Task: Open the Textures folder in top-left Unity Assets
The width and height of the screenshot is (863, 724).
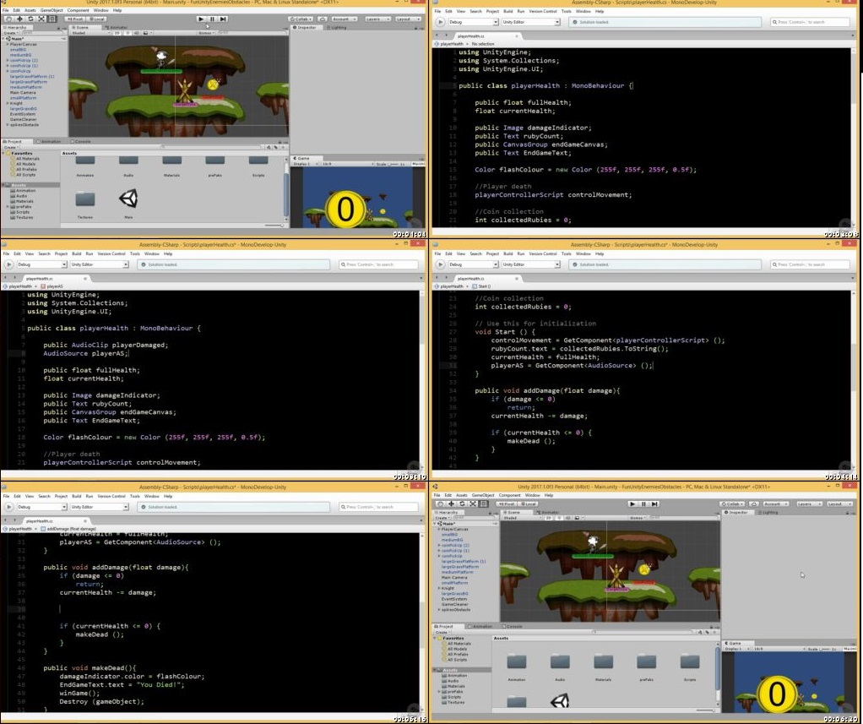Action: tap(84, 199)
